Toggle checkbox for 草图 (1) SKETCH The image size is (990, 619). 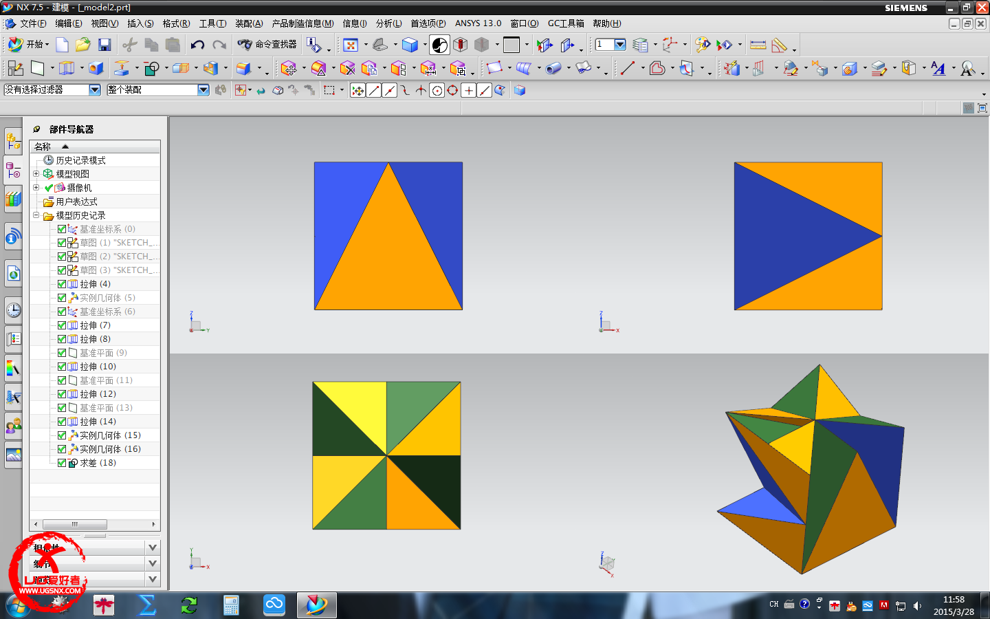tap(62, 243)
